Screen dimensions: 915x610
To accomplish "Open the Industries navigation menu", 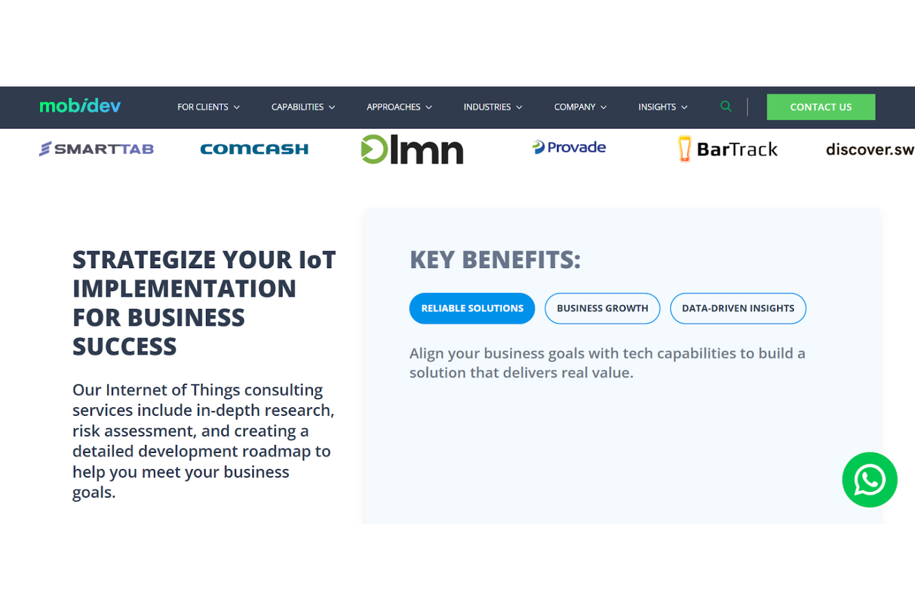I will tap(493, 107).
